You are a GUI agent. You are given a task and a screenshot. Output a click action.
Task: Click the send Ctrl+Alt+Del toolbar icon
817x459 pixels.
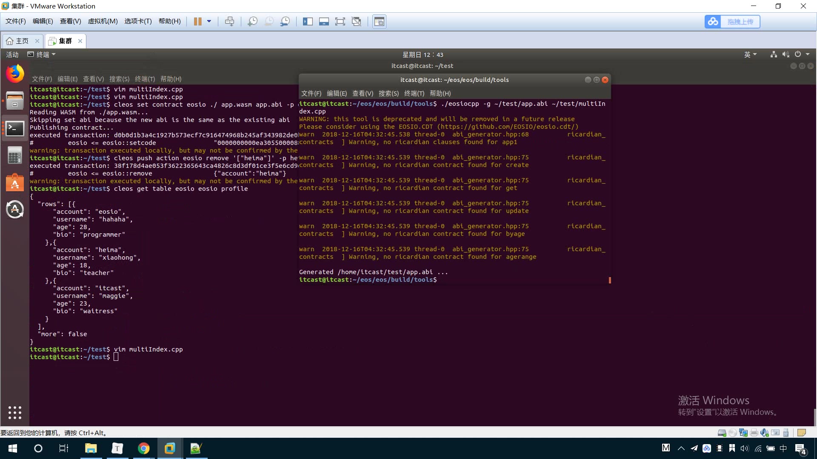(x=229, y=22)
